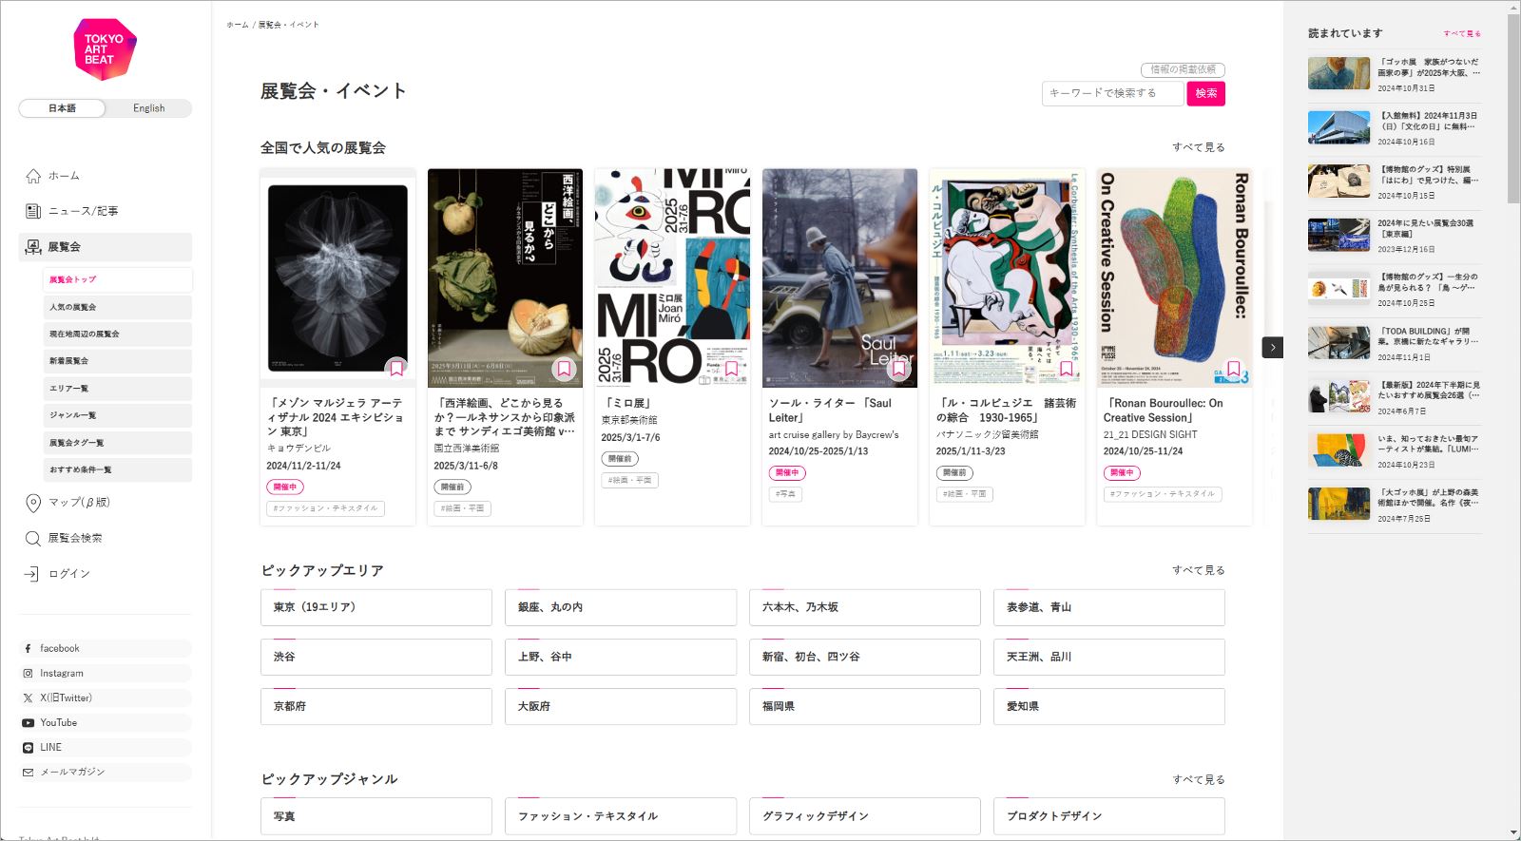Click すべて見る for ピックアップジャンル

(x=1198, y=779)
